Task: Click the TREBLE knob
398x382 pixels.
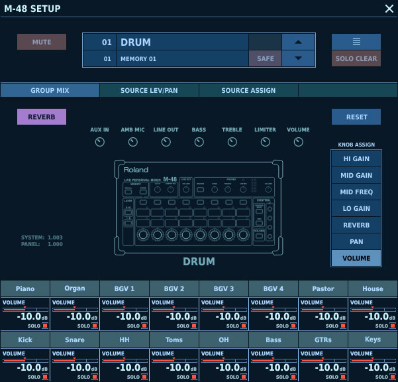Action: (x=232, y=142)
